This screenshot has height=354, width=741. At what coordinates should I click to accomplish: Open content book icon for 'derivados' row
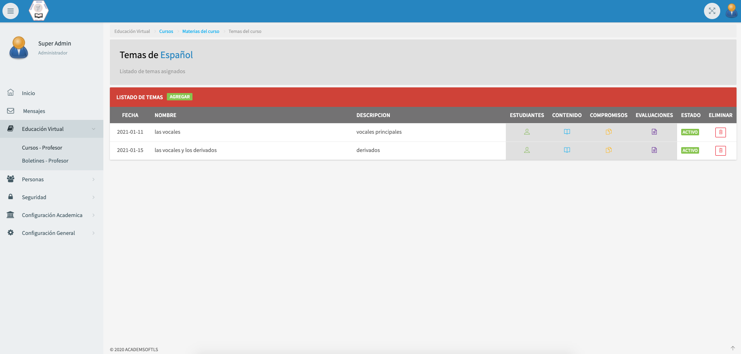point(567,150)
